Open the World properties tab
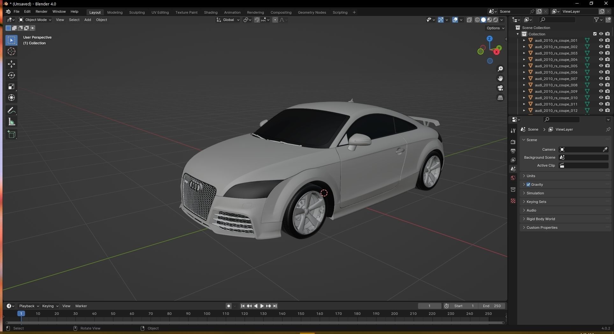 tap(513, 178)
